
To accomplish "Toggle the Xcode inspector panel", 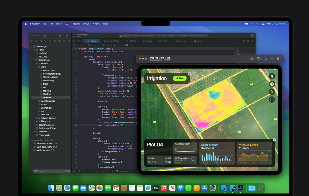I will click(x=252, y=36).
